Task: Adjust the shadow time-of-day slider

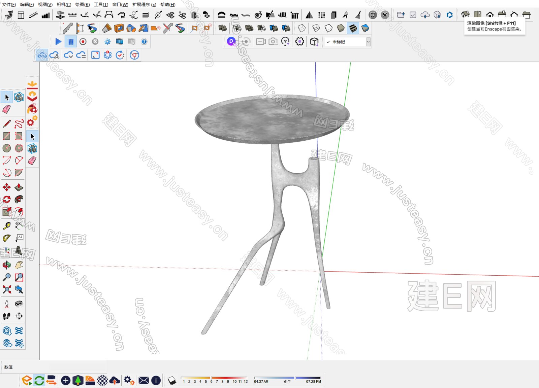Action: point(295,378)
